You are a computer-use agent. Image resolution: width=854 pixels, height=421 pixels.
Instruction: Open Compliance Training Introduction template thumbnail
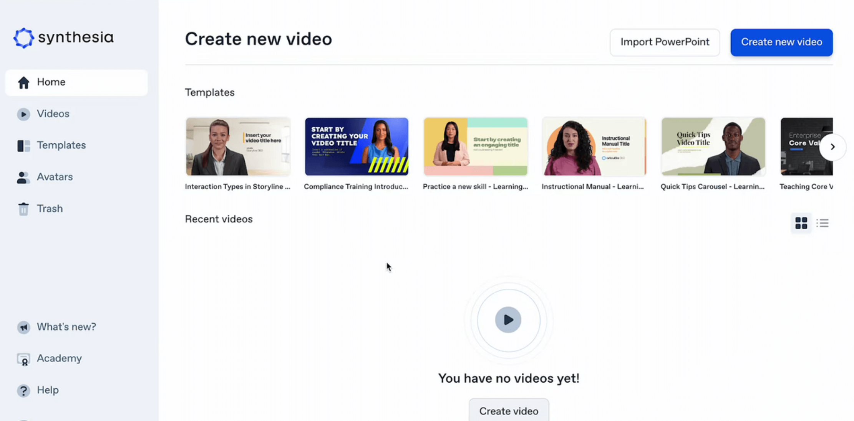tap(357, 146)
